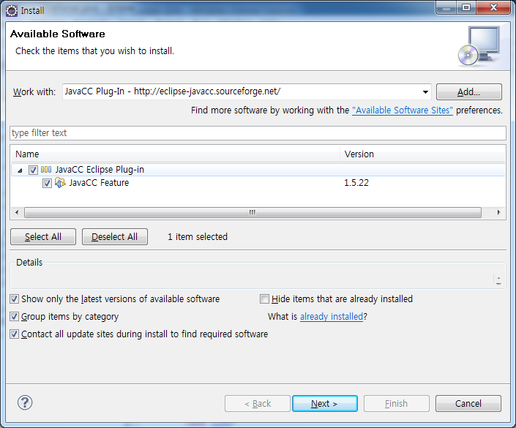This screenshot has height=428, width=516.
Task: Click the JavaCC Eclipse Plug-in category icon
Action: pos(46,170)
